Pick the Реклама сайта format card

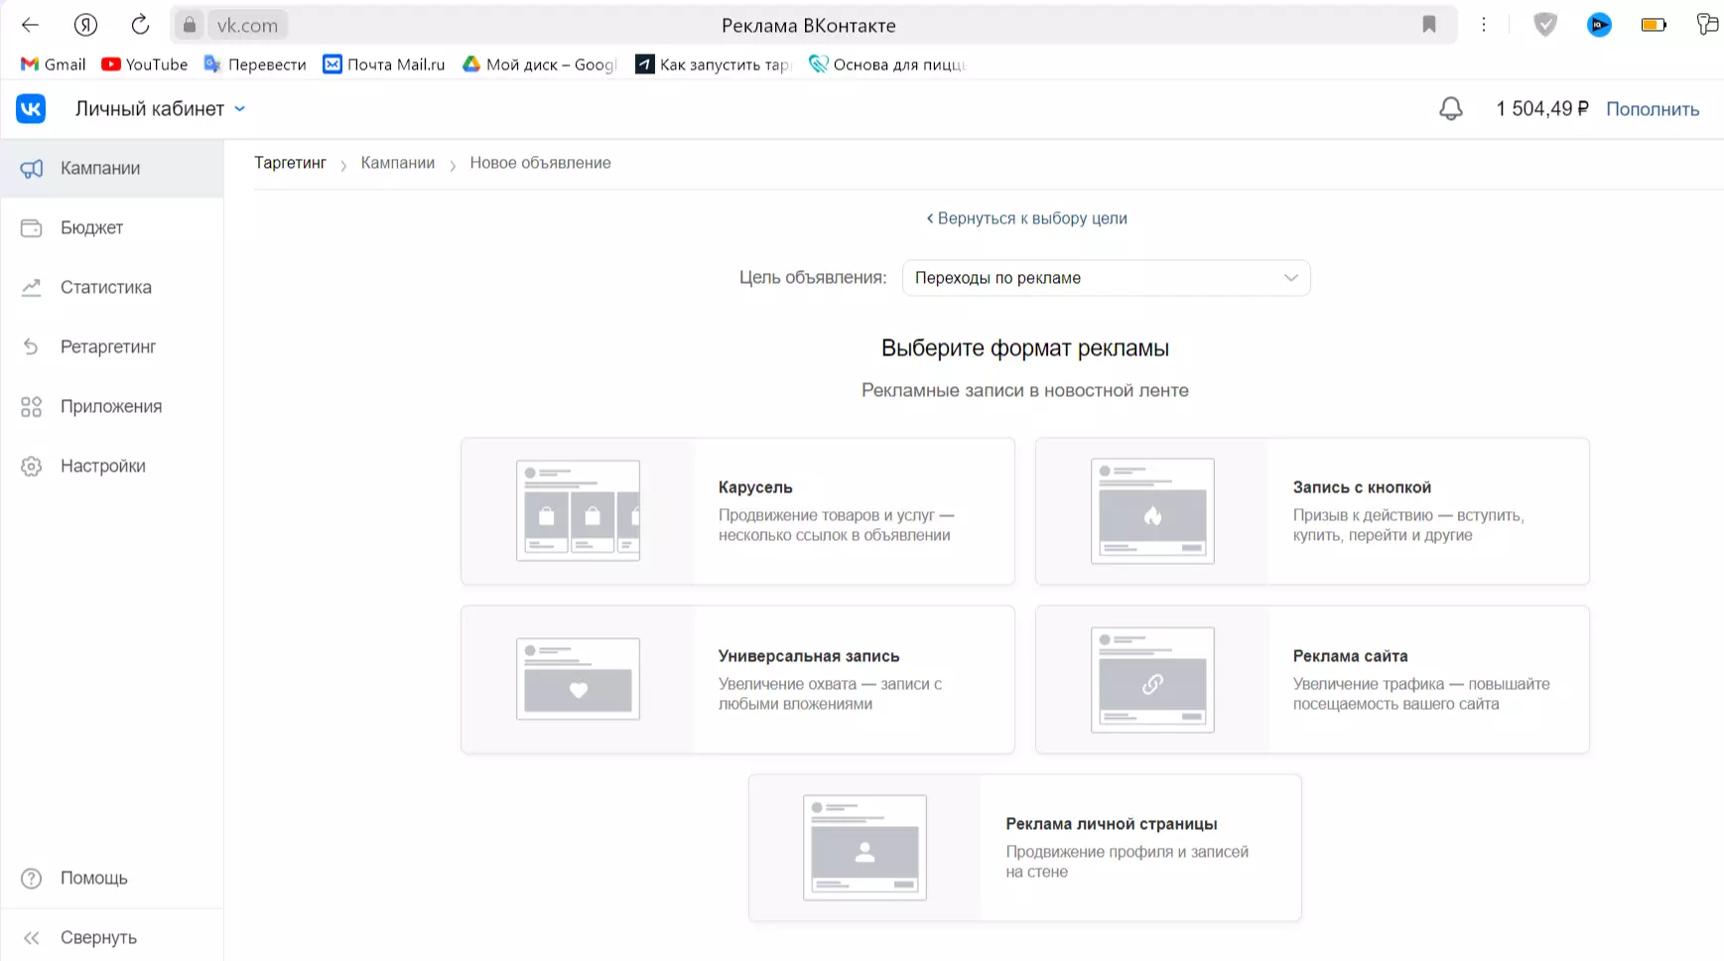click(x=1311, y=680)
